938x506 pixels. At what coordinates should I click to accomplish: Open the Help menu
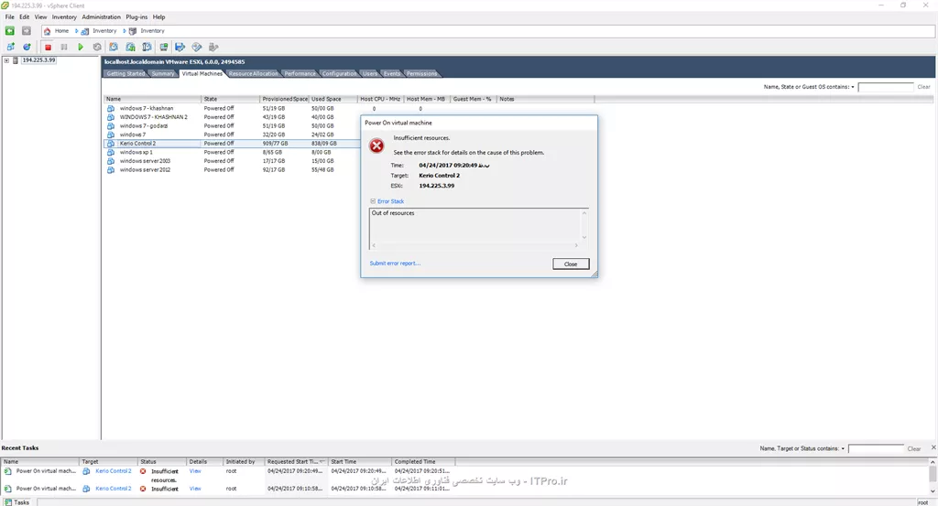158,17
